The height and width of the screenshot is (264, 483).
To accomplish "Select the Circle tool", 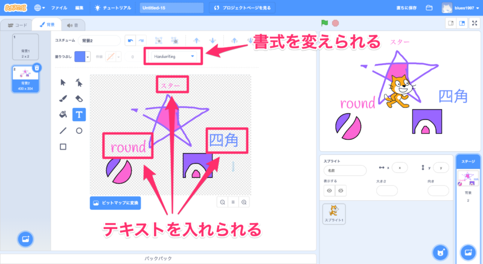I will pos(79,130).
